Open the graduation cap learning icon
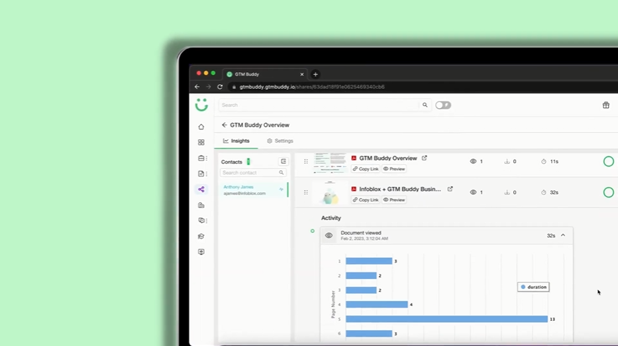 pyautogui.click(x=201, y=237)
